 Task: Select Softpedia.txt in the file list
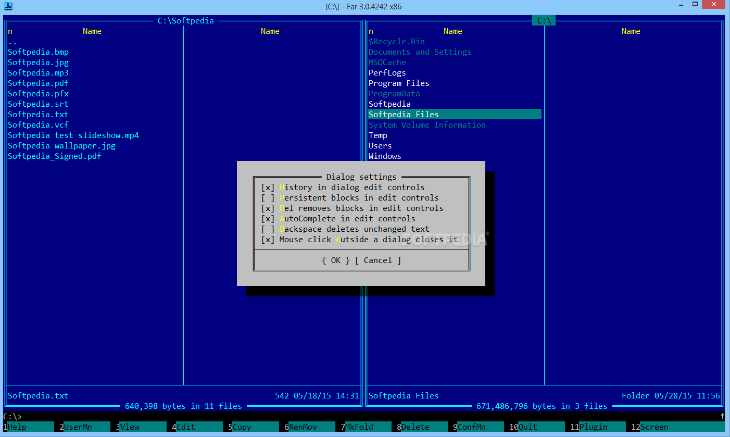click(38, 115)
